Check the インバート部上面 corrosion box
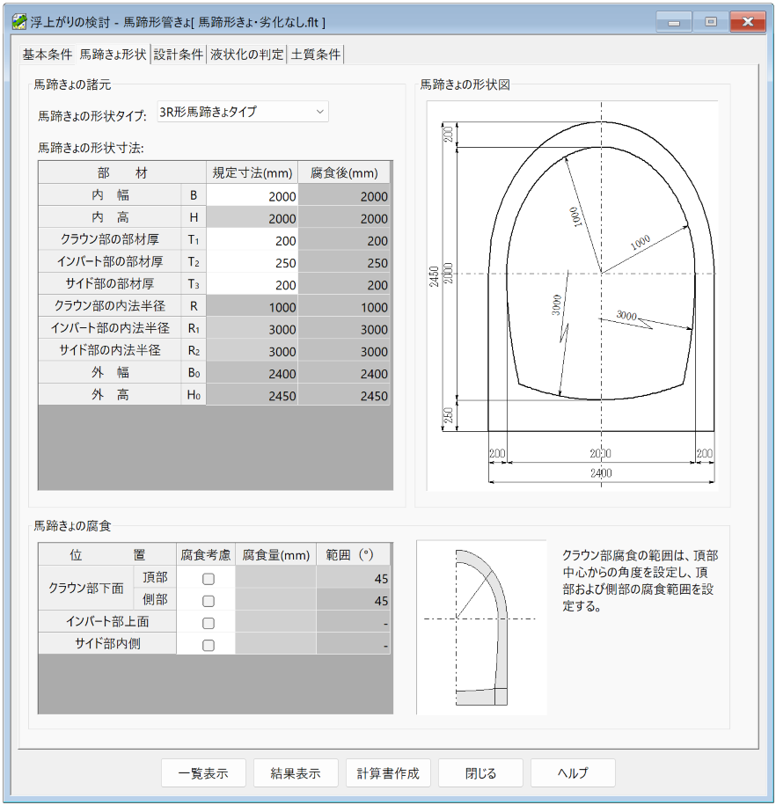 pyautogui.click(x=208, y=623)
